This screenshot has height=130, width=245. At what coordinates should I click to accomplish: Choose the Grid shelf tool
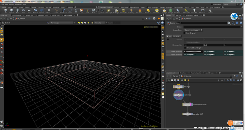(x=29, y=11)
